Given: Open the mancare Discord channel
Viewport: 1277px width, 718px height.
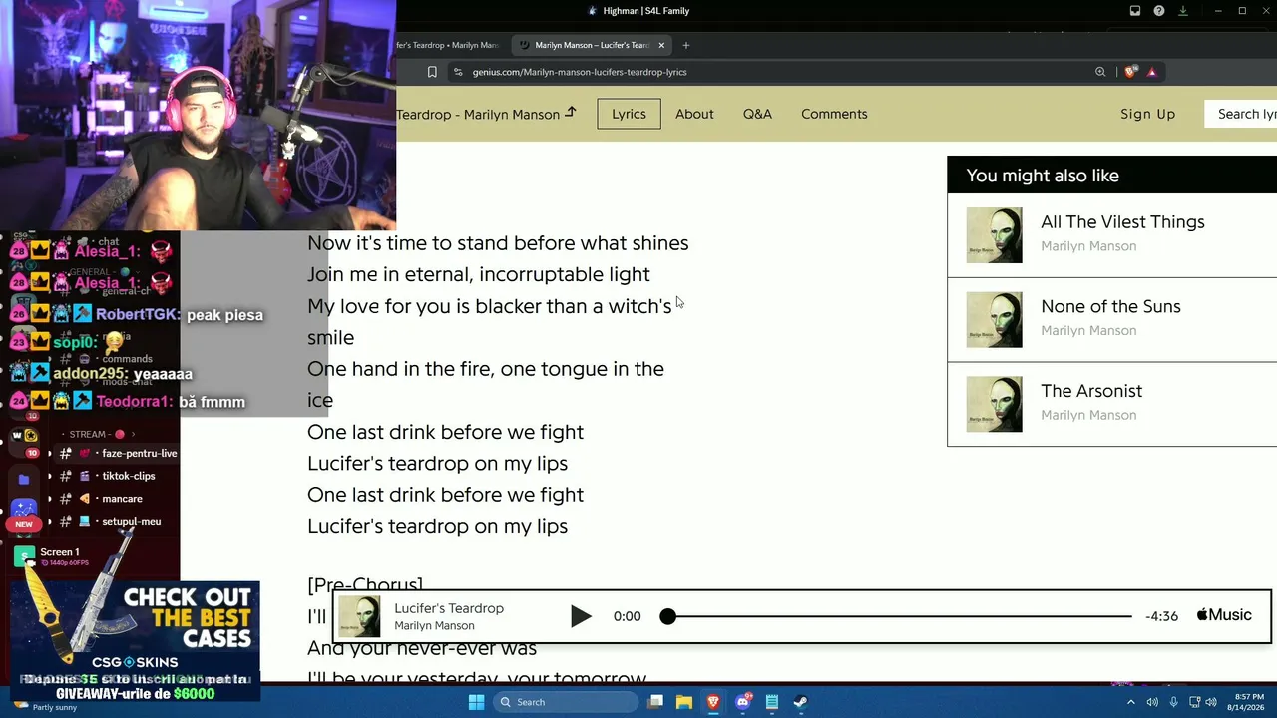Looking at the screenshot, I should click(x=119, y=499).
